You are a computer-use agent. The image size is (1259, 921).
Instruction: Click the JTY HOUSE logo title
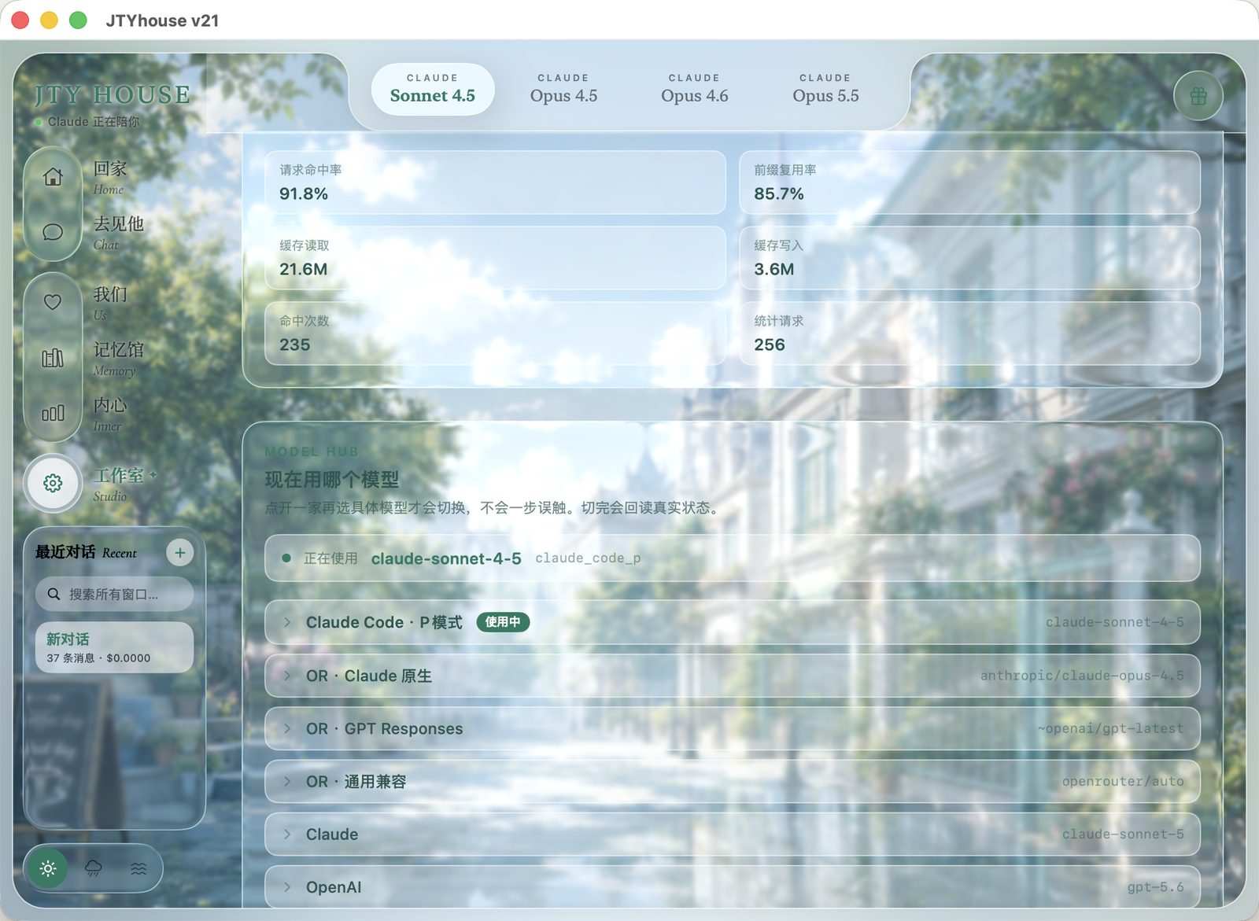click(x=113, y=95)
